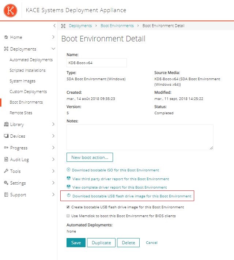
Task: Click the Status value Completed
Action: (x=164, y=113)
